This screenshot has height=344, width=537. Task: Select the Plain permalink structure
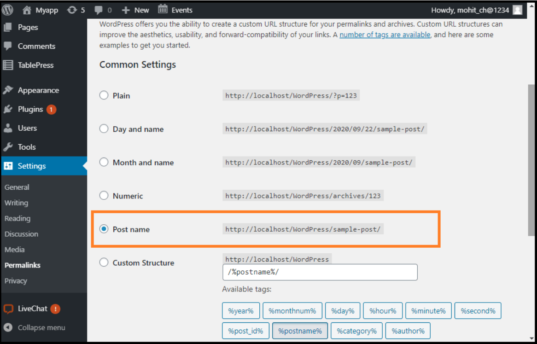tap(104, 95)
